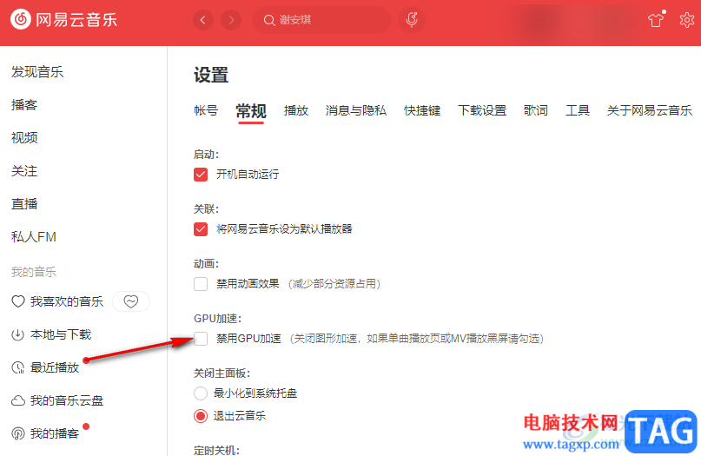Click the (减少部分资源占用) hint text
701x456 pixels.
(x=334, y=284)
